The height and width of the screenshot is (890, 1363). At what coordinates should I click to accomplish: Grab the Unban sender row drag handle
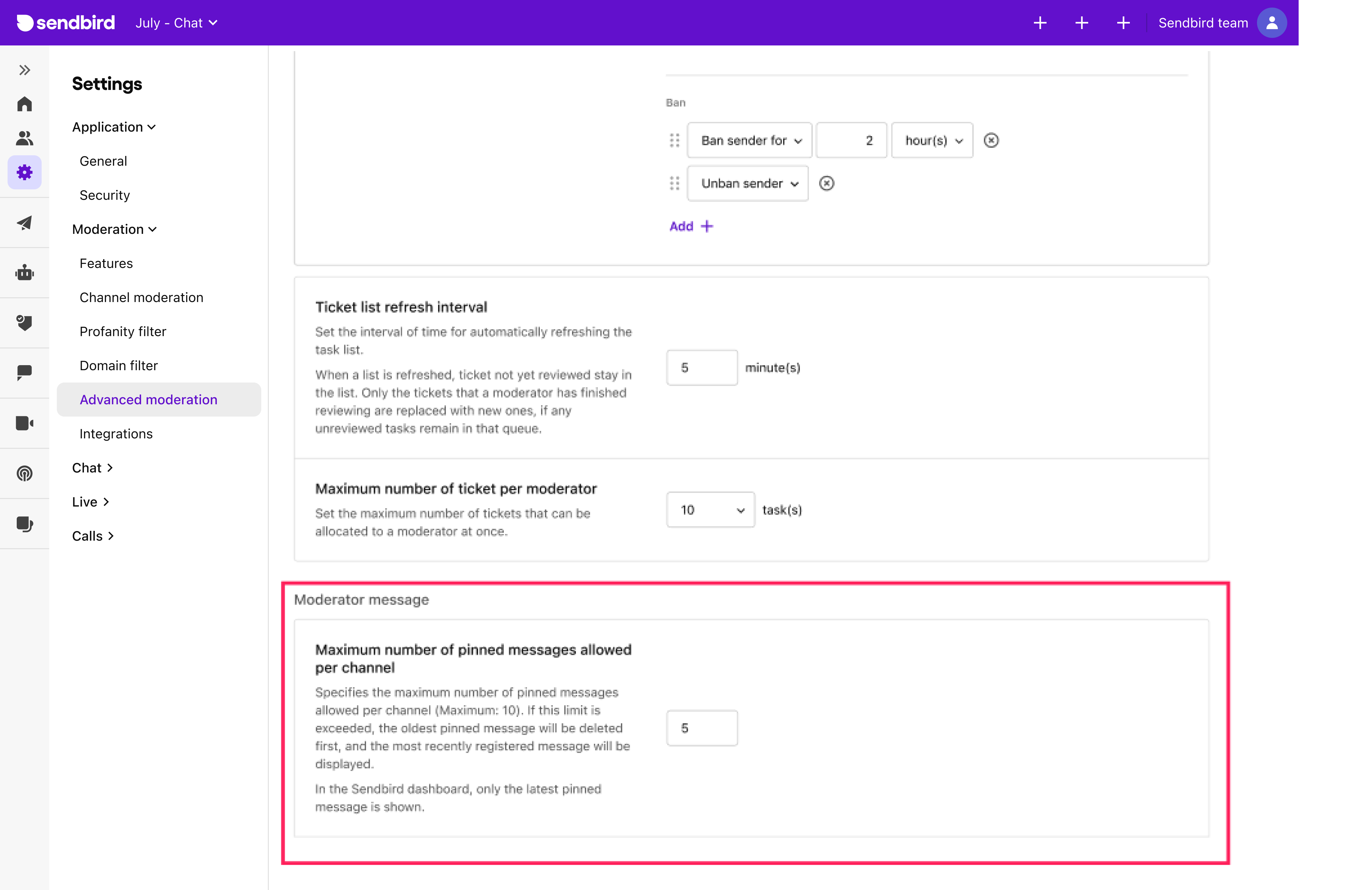click(x=675, y=183)
